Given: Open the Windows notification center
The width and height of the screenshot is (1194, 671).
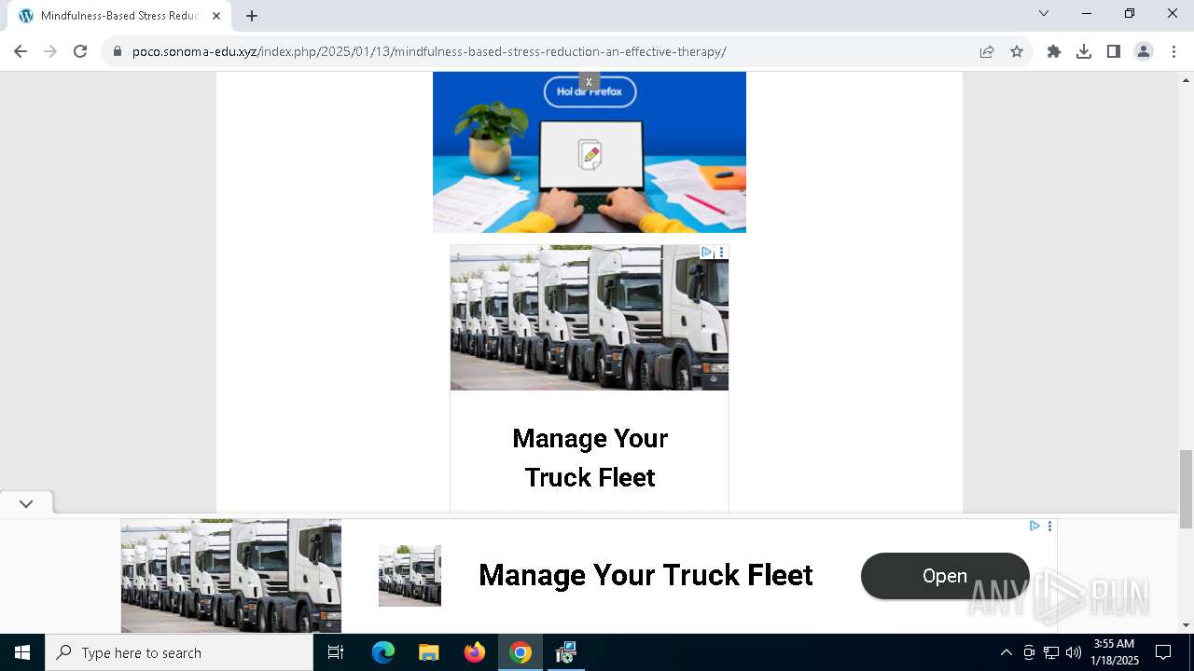Looking at the screenshot, I should [1163, 652].
